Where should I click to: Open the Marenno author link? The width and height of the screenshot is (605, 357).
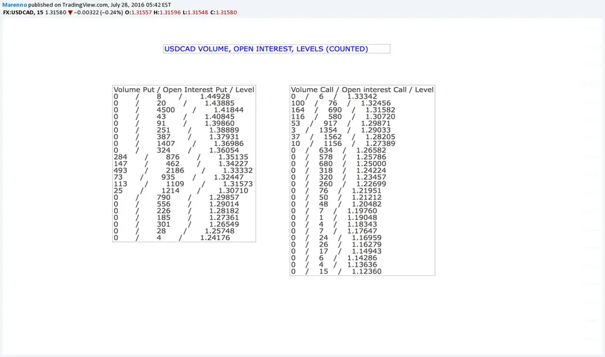[x=15, y=5]
